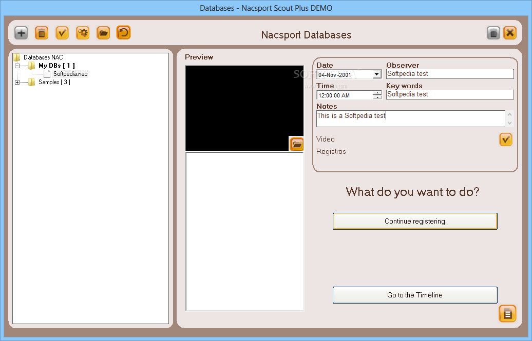
Task: Click the orange list icon at bottom right
Action: point(507,313)
